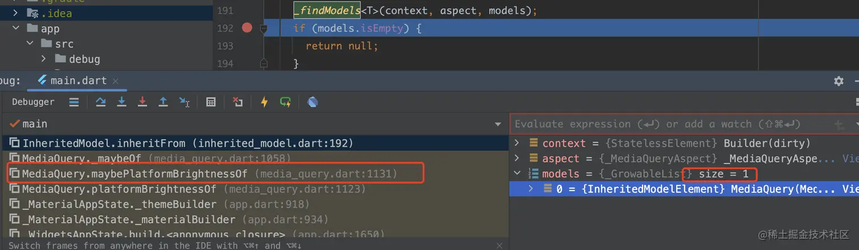Close the main.dart debug tab
The height and width of the screenshot is (250, 859).
coord(115,81)
